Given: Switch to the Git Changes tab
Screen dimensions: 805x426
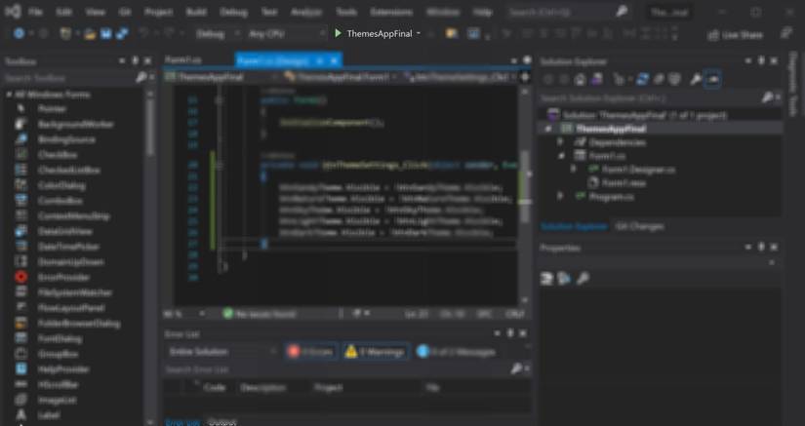Looking at the screenshot, I should pos(639,226).
